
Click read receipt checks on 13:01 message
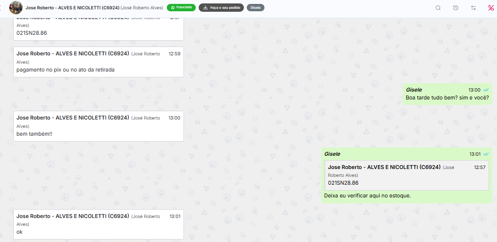(x=486, y=154)
